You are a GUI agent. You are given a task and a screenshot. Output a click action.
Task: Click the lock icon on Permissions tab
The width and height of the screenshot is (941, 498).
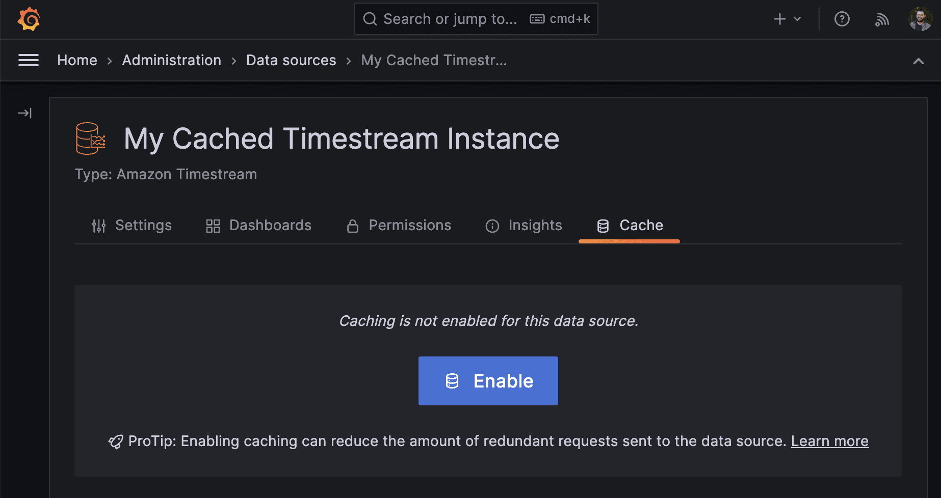point(353,226)
